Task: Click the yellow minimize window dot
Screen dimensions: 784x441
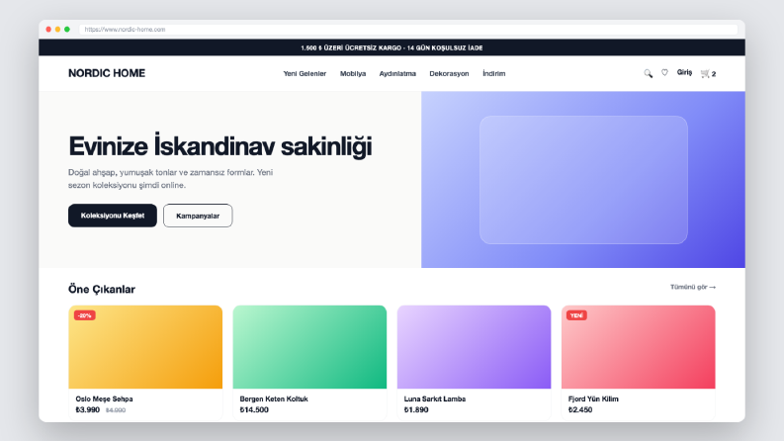Action: [58, 30]
